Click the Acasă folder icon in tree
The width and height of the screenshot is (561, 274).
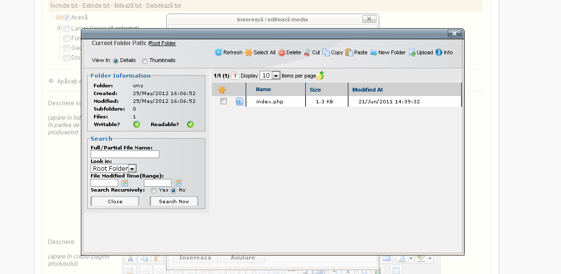point(60,17)
